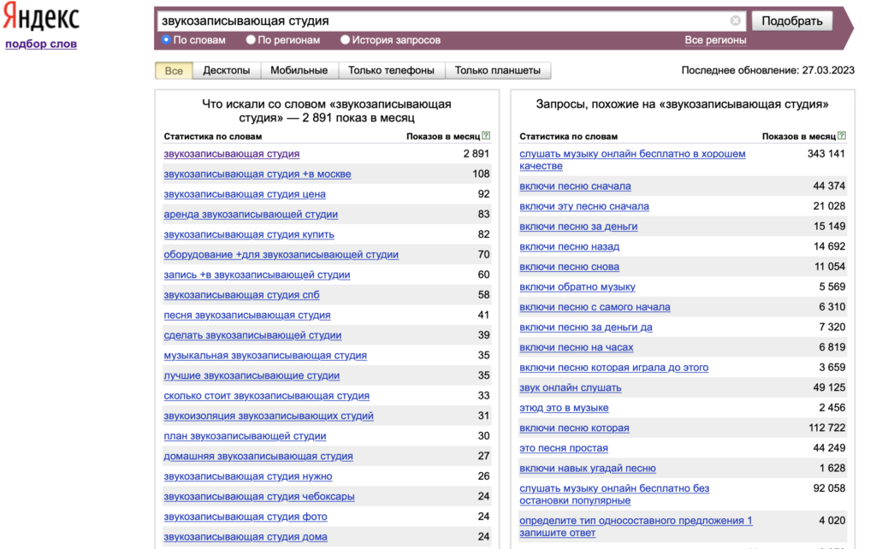Switch to the 'Только планшеты' tab
Image resolution: width=876 pixels, height=549 pixels.
click(497, 70)
